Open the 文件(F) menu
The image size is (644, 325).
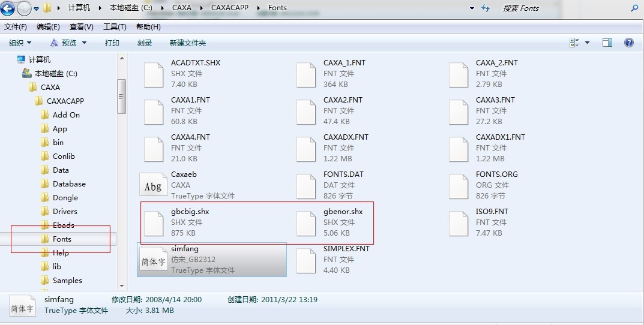click(x=16, y=27)
